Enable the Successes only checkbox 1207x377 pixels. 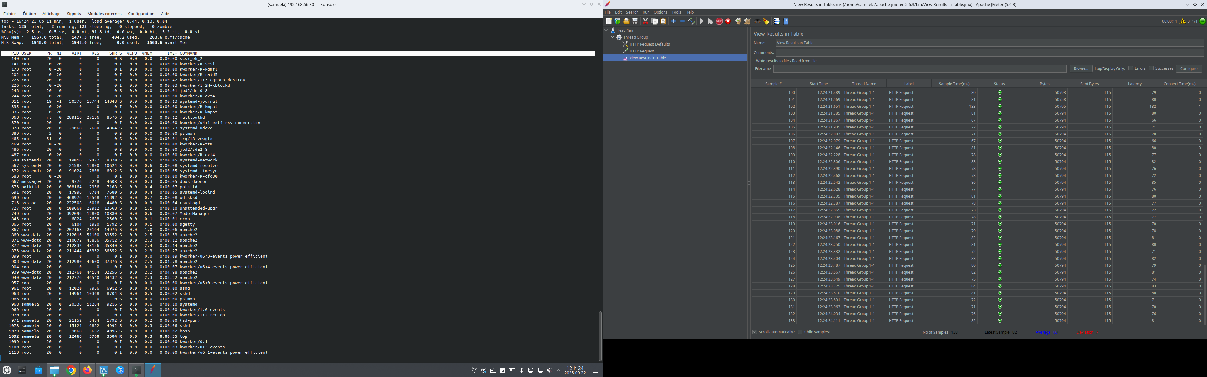tap(1151, 68)
